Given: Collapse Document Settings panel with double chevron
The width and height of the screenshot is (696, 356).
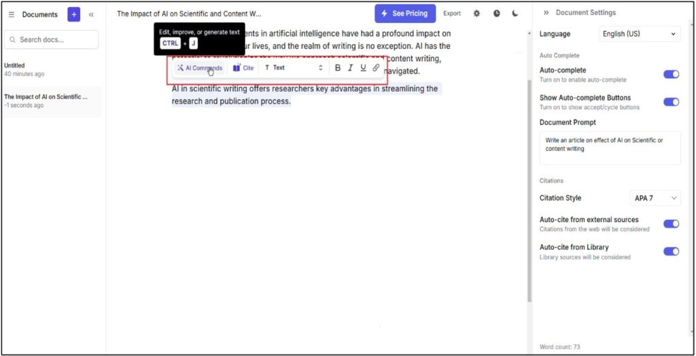Looking at the screenshot, I should (546, 12).
